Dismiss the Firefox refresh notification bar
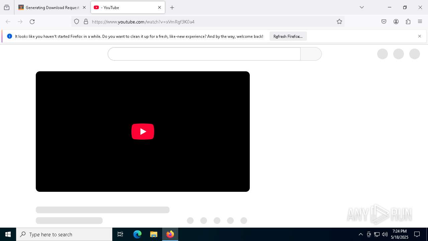 pos(420,36)
